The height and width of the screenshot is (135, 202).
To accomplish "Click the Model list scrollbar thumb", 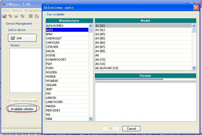I will coord(194,30).
